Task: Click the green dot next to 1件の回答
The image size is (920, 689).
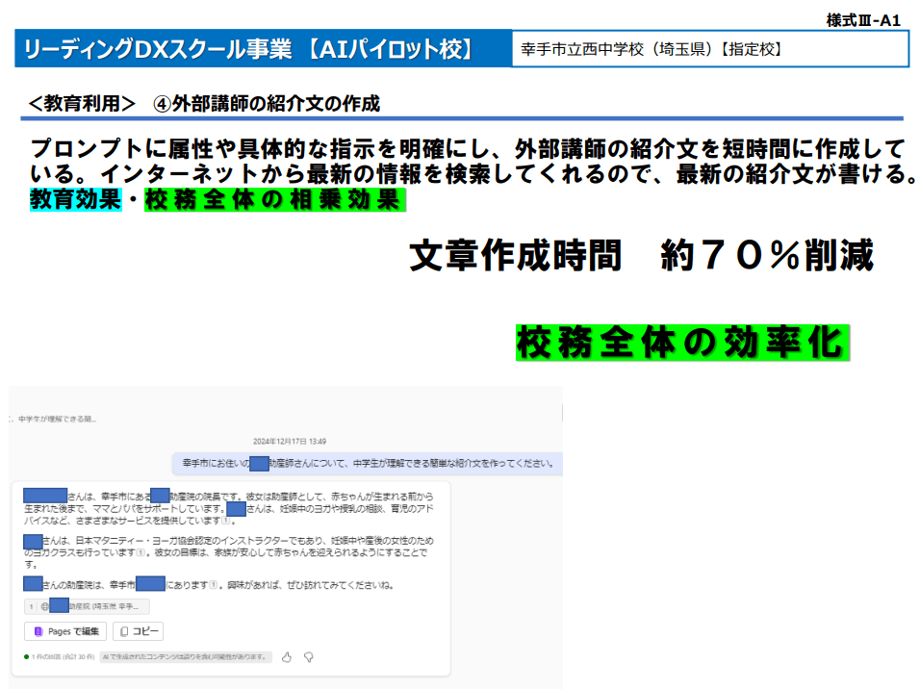Action: (x=26, y=655)
